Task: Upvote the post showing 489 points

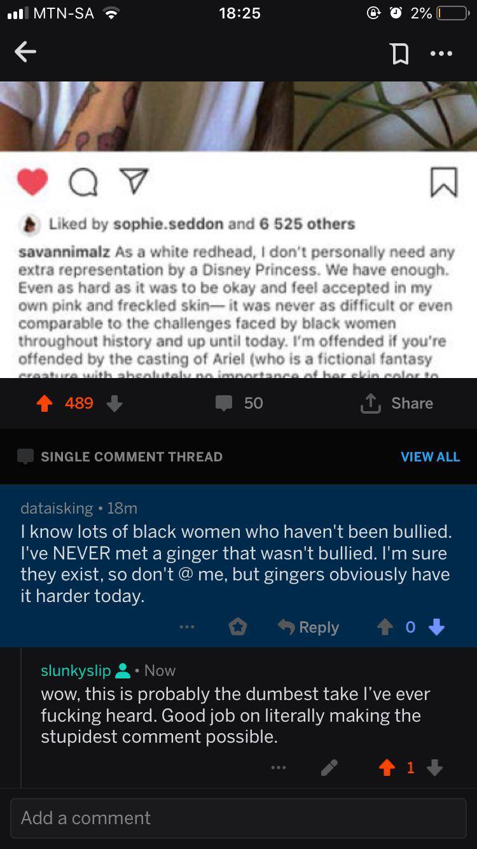Action: [x=43, y=402]
